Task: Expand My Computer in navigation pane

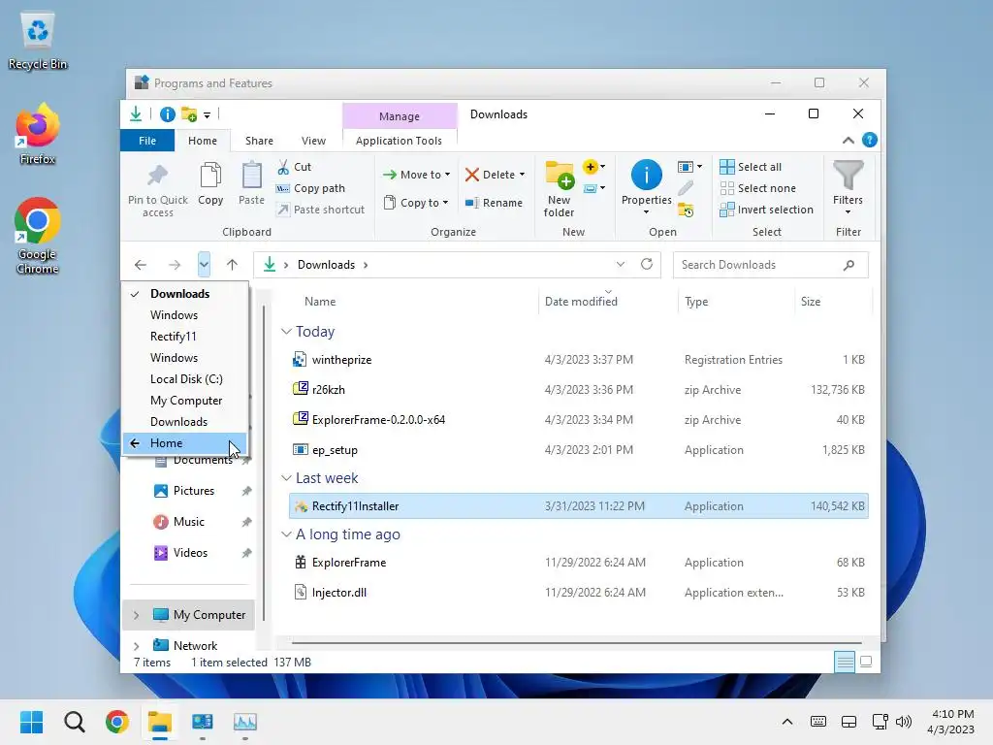Action: [x=136, y=614]
